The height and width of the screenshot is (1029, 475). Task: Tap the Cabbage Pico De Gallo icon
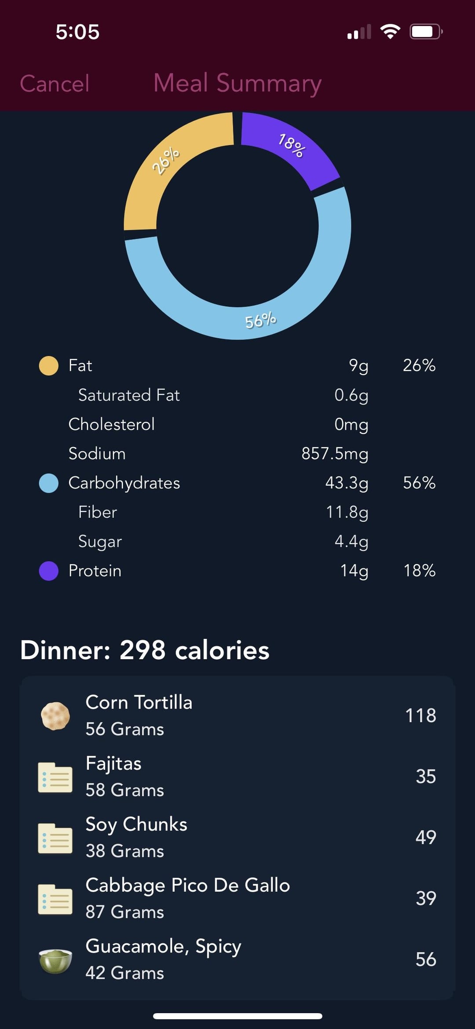click(x=55, y=899)
